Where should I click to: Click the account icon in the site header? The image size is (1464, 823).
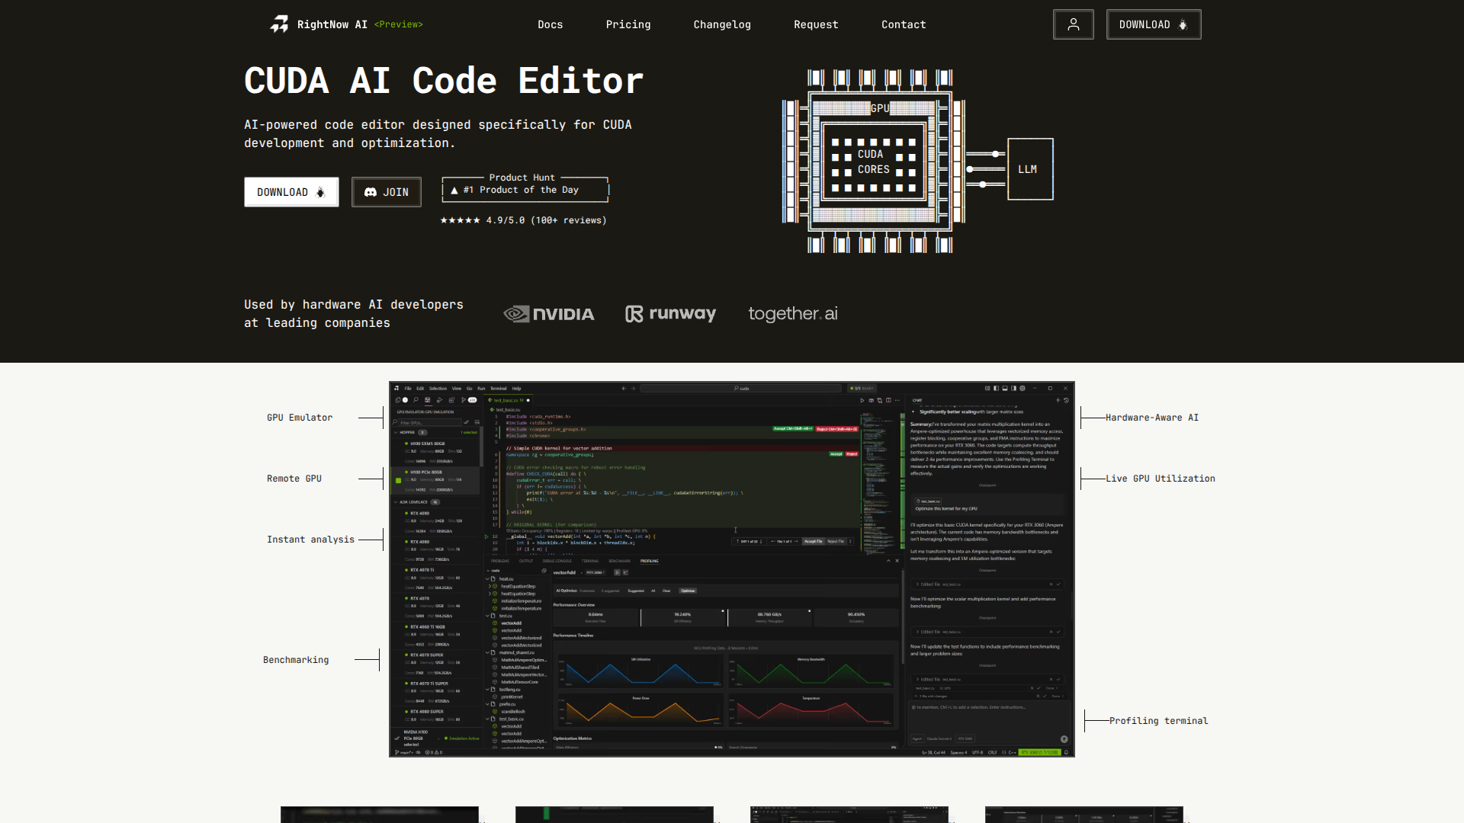pos(1074,24)
